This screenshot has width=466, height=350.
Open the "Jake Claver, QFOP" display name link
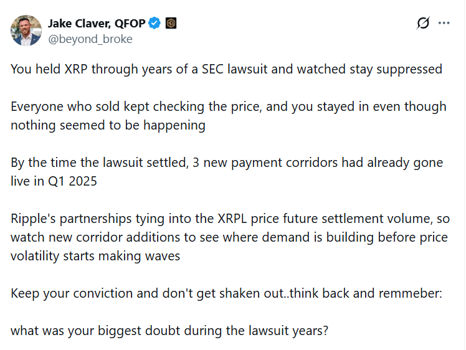(x=97, y=24)
